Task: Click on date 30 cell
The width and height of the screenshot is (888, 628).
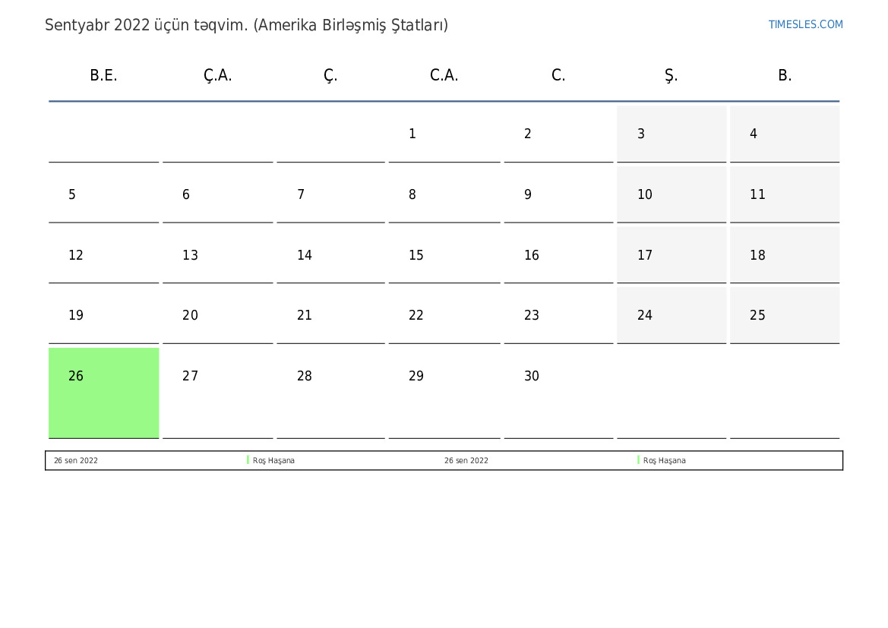Action: 558,392
